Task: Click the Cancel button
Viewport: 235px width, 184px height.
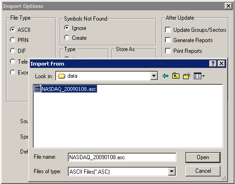Action: coord(203,171)
